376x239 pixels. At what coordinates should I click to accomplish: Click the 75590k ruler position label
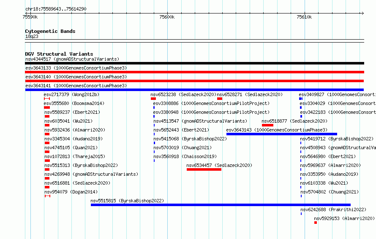click(30, 17)
